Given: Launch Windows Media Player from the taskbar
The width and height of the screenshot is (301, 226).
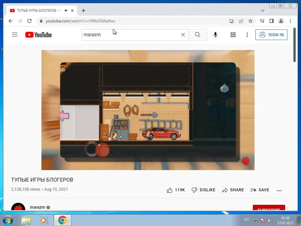Looking at the screenshot, I should [44, 220].
